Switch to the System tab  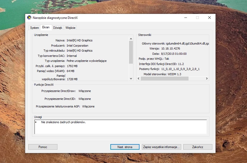click(x=35, y=28)
